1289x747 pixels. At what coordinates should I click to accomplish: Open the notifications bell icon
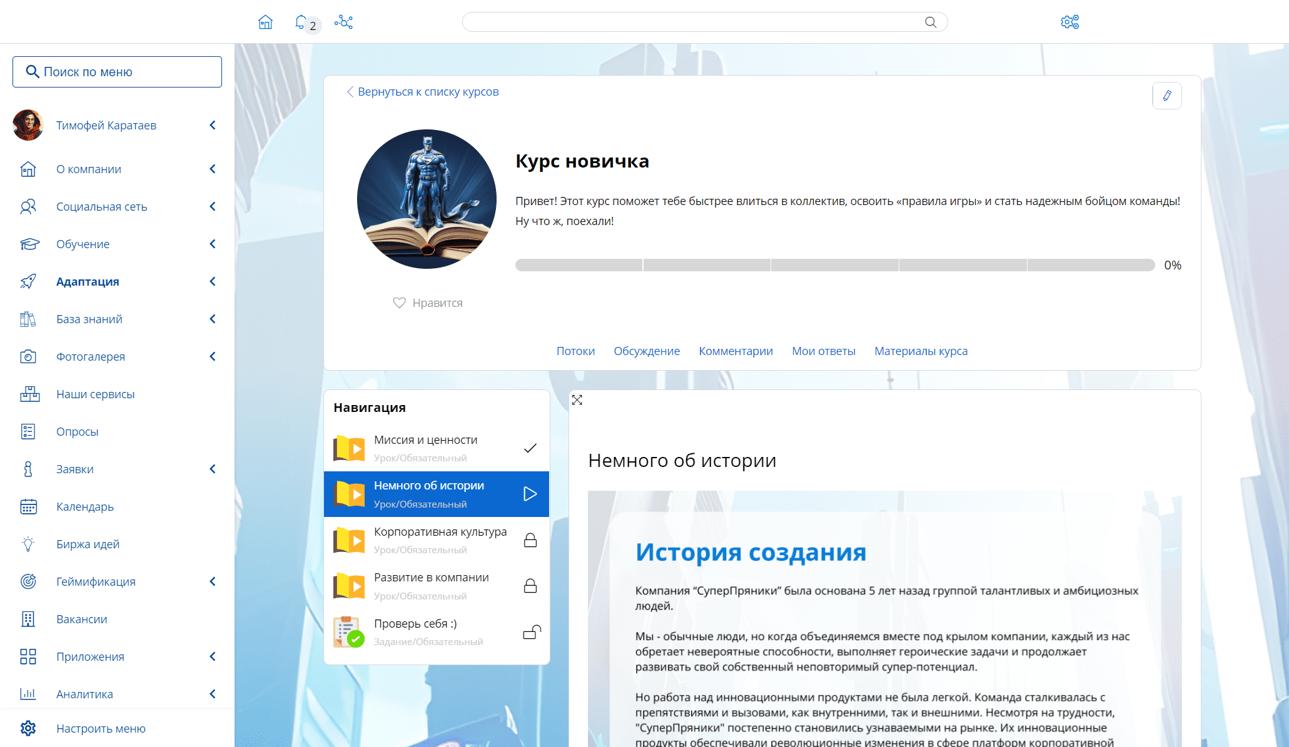click(301, 23)
